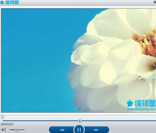Close the 编辑星 player window
Viewport: 156px width, 133px height.
click(x=155, y=2)
